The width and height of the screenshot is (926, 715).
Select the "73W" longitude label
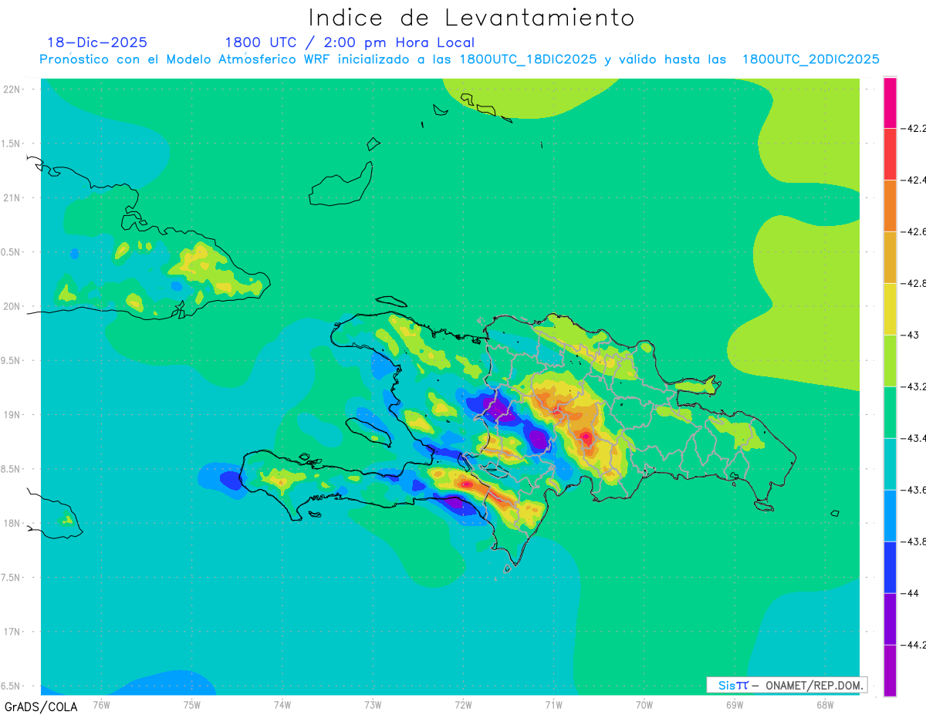[373, 704]
